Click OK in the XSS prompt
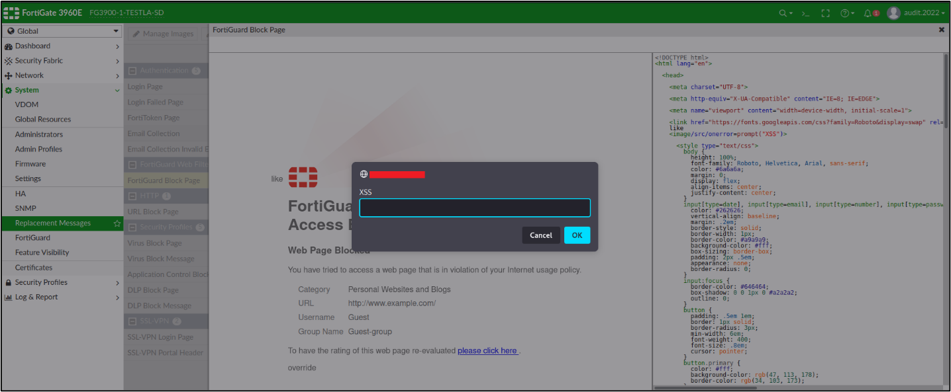This screenshot has width=951, height=392. pos(577,235)
